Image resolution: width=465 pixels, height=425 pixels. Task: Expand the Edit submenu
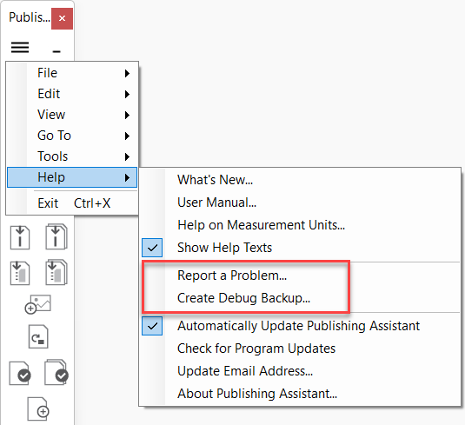coord(72,94)
